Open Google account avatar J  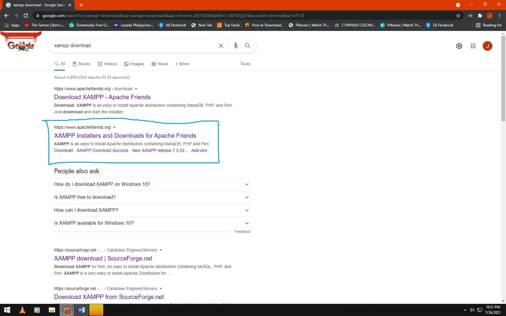click(487, 46)
